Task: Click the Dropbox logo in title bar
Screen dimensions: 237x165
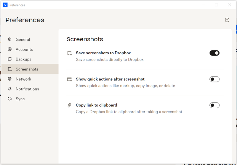Action: click(x=5, y=5)
